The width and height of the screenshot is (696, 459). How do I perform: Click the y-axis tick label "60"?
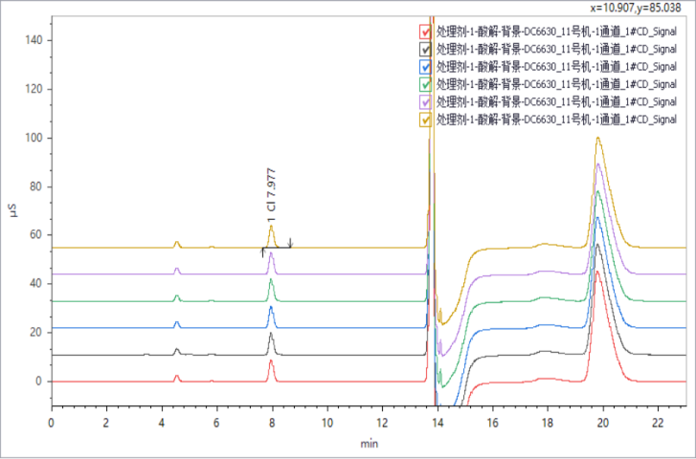pyautogui.click(x=37, y=235)
